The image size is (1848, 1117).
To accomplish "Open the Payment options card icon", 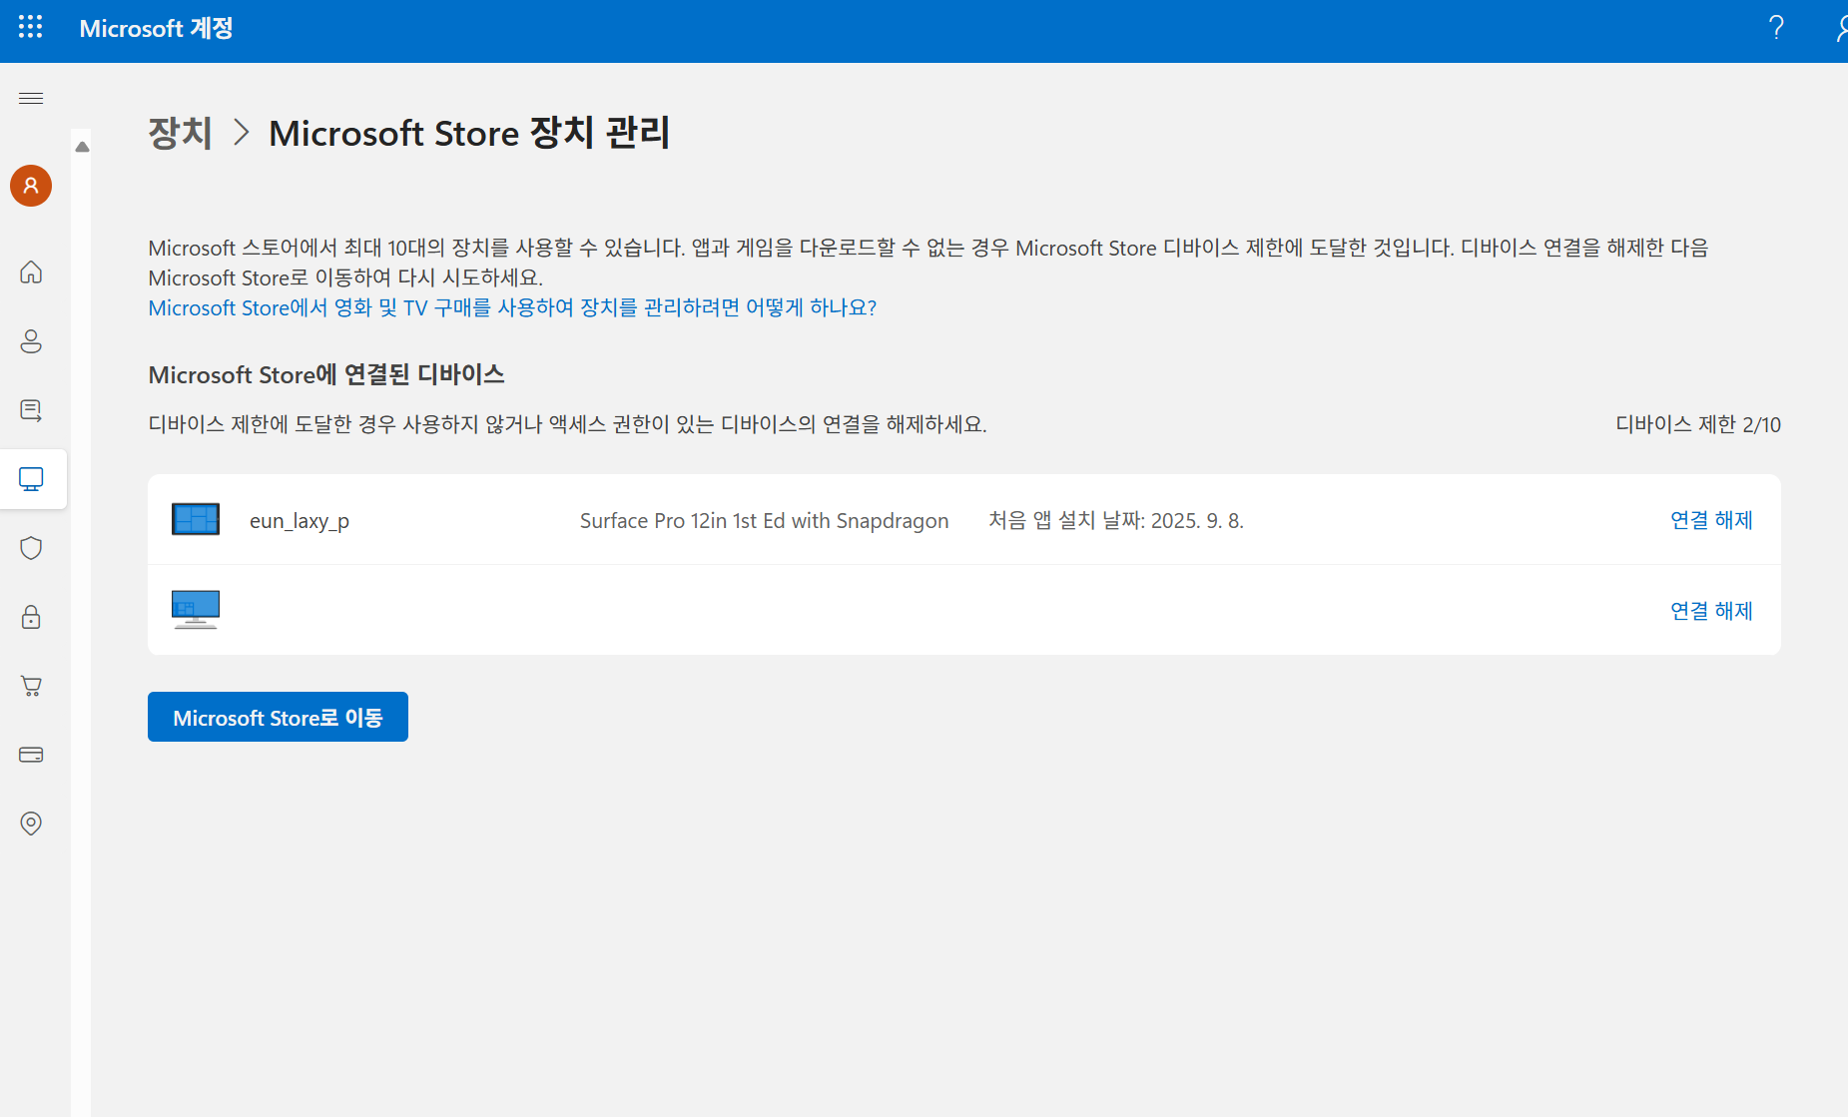I will 31,755.
